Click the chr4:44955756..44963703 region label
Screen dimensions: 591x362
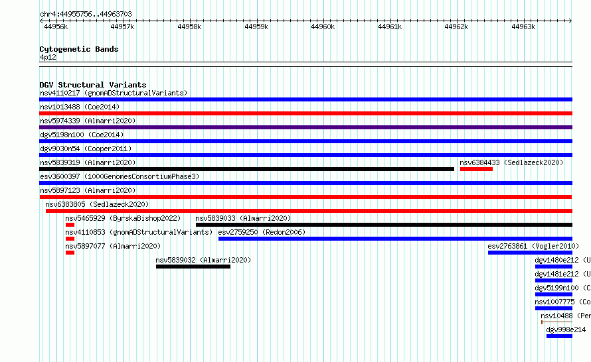click(86, 14)
